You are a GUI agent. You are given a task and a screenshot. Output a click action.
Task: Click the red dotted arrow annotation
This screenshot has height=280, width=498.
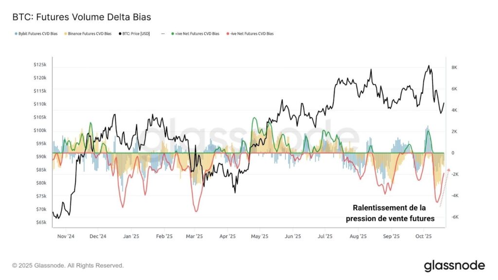tap(445, 187)
